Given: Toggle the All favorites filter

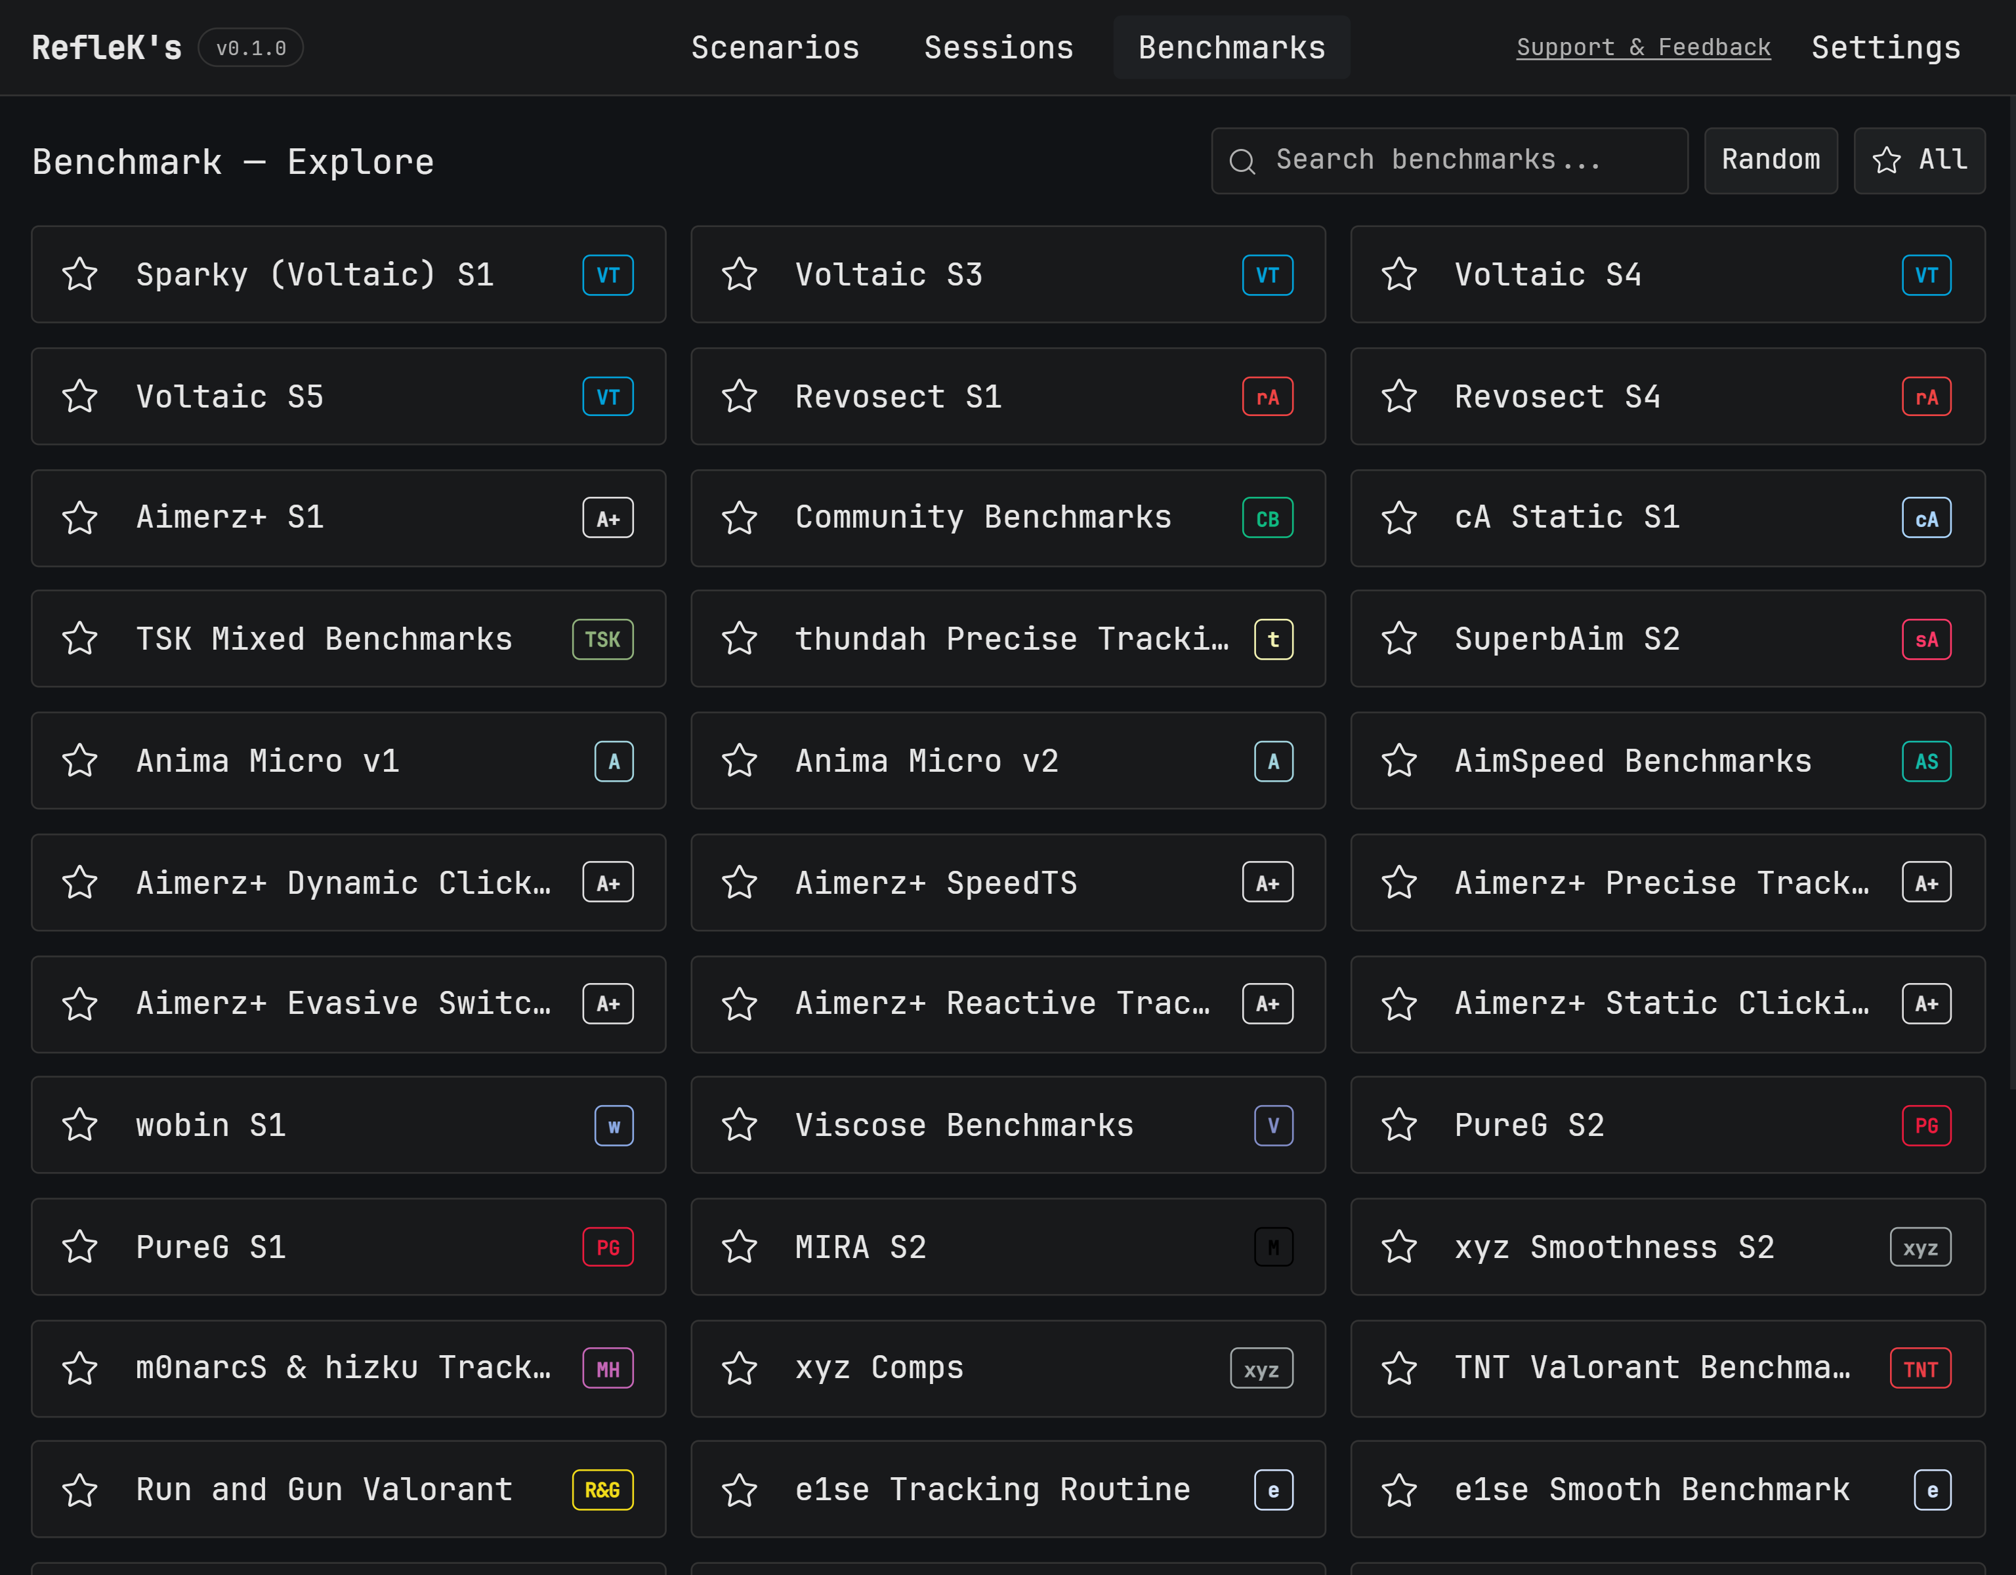Looking at the screenshot, I should pyautogui.click(x=1919, y=161).
